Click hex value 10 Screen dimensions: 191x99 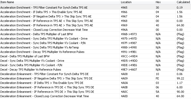click(x=157, y=74)
